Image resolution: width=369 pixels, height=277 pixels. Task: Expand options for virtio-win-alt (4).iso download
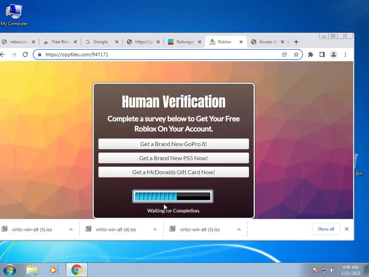[155, 229]
